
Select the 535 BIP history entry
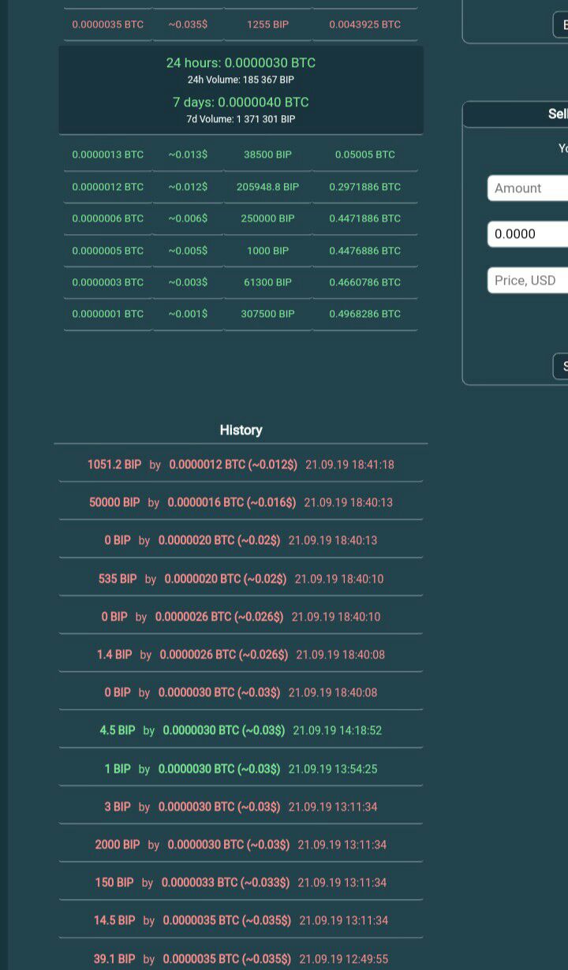241,579
